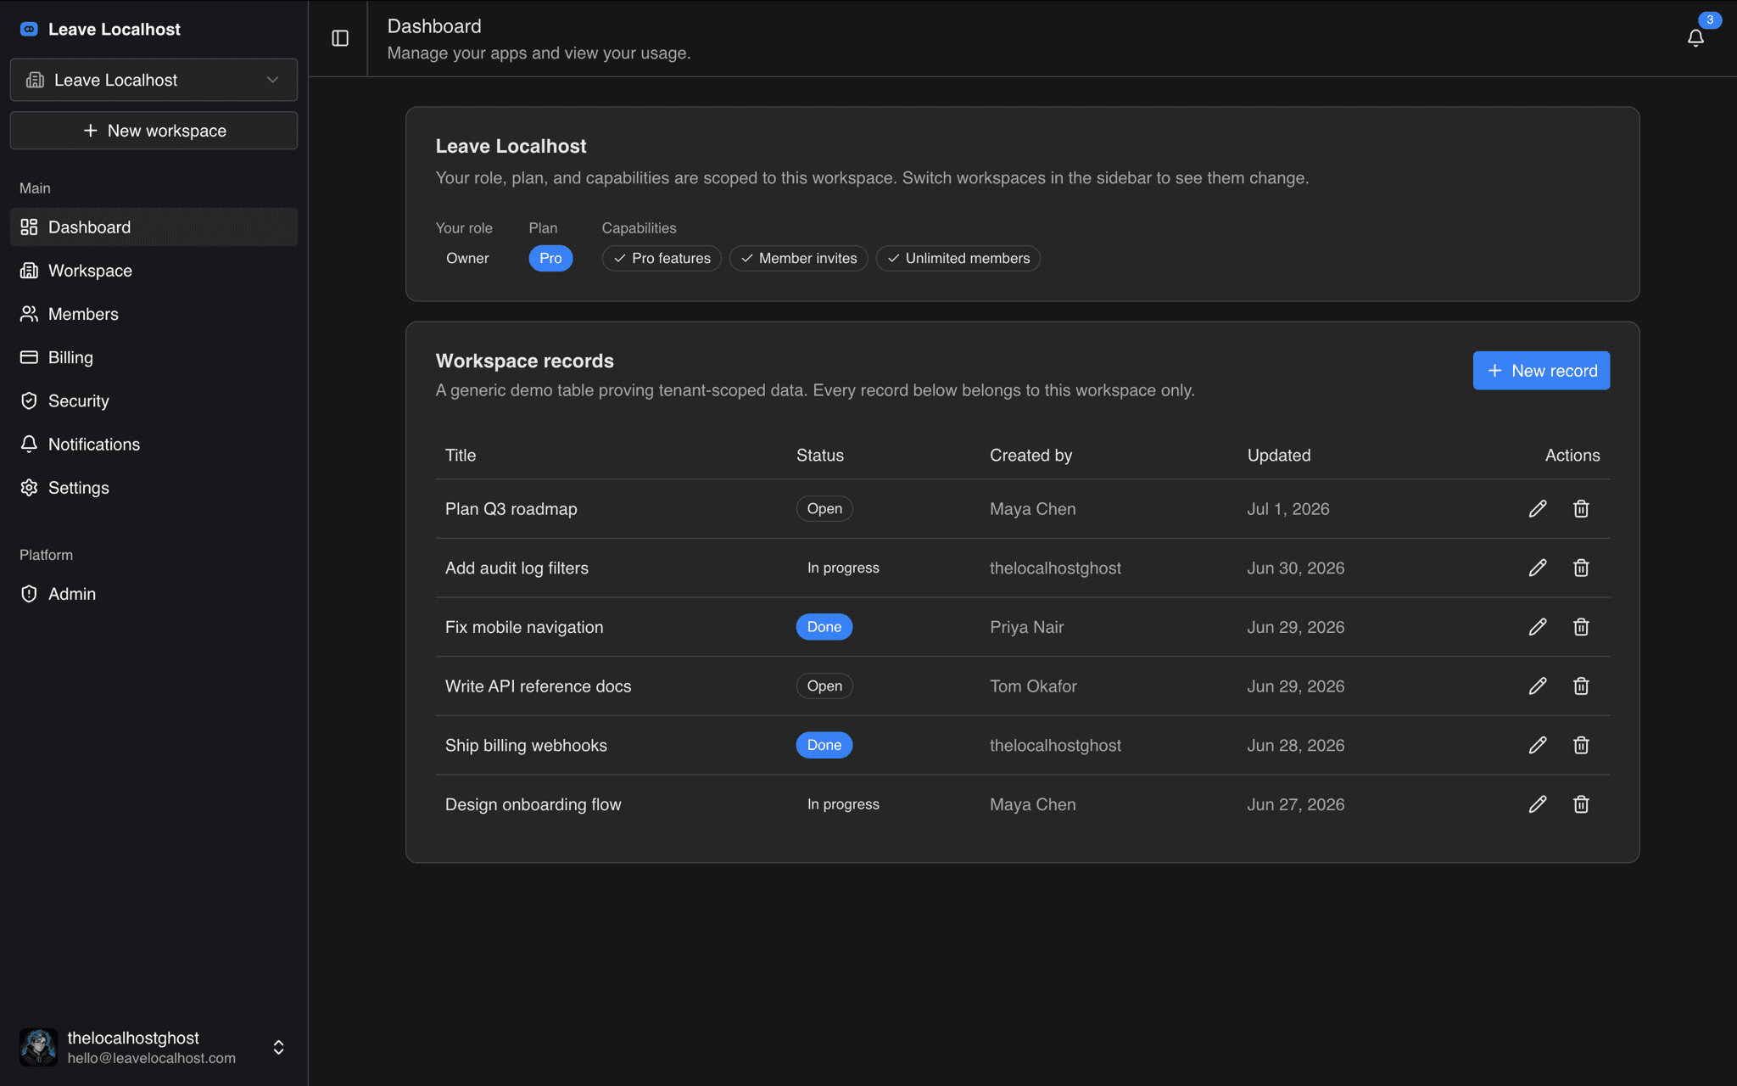The height and width of the screenshot is (1086, 1737).
Task: Delete the Ship billing webhooks record
Action: click(x=1581, y=745)
